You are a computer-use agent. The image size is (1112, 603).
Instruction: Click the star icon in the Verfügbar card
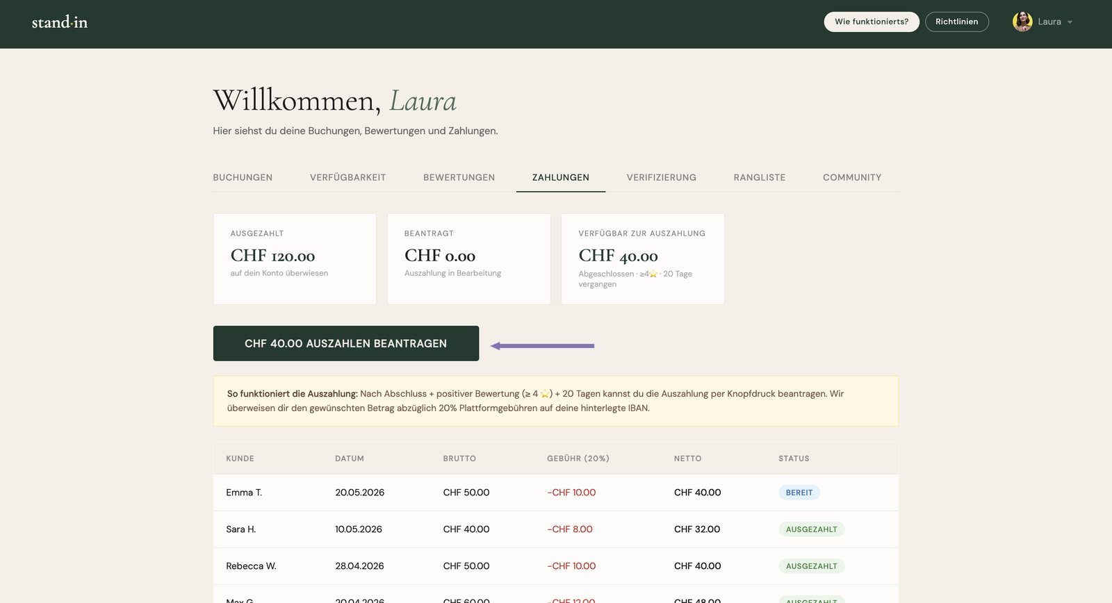coord(653,274)
